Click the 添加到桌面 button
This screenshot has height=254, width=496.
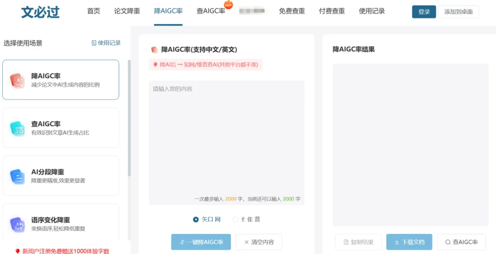click(x=458, y=11)
